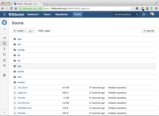Open the public folder
The image size is (159, 116).
tap(21, 71)
